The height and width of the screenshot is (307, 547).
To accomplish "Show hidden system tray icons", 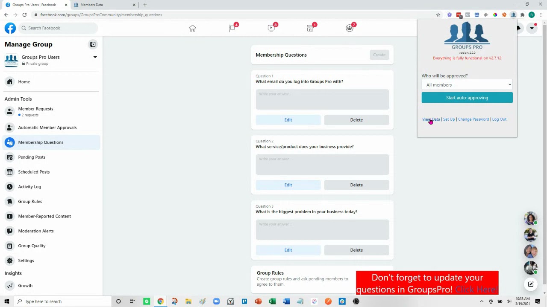I will coord(482,301).
